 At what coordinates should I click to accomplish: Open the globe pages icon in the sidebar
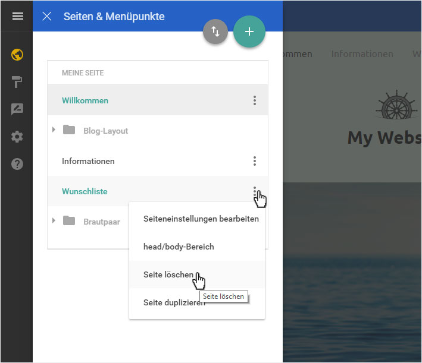pyautogui.click(x=17, y=55)
